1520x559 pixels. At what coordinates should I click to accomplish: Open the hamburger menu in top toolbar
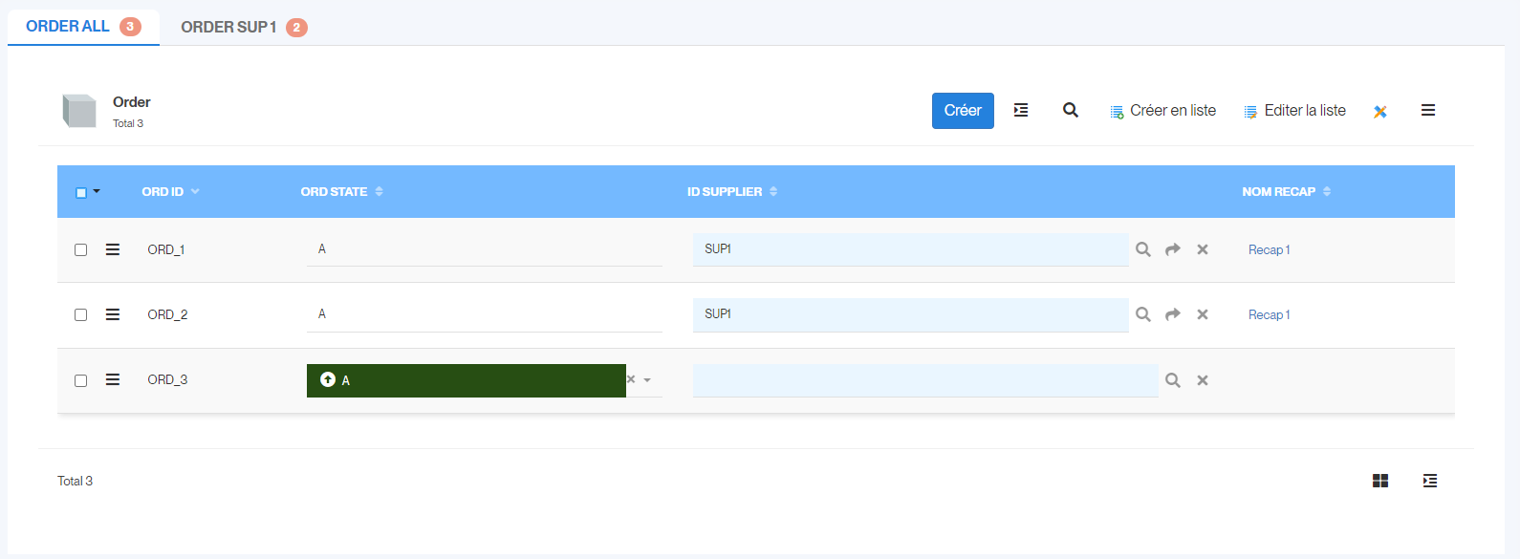click(x=1428, y=110)
